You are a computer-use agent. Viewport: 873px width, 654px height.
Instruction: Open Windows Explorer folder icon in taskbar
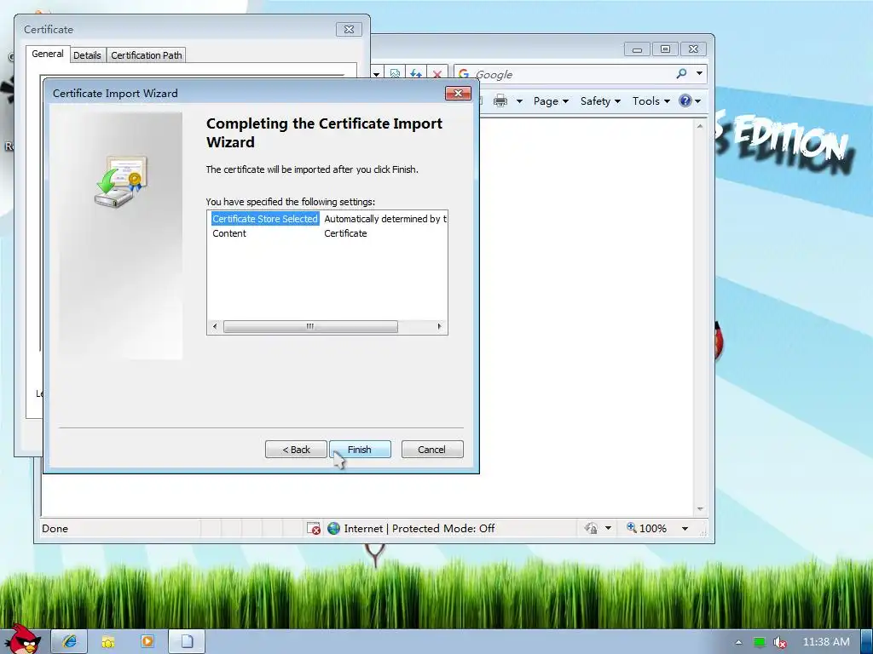[x=108, y=642]
